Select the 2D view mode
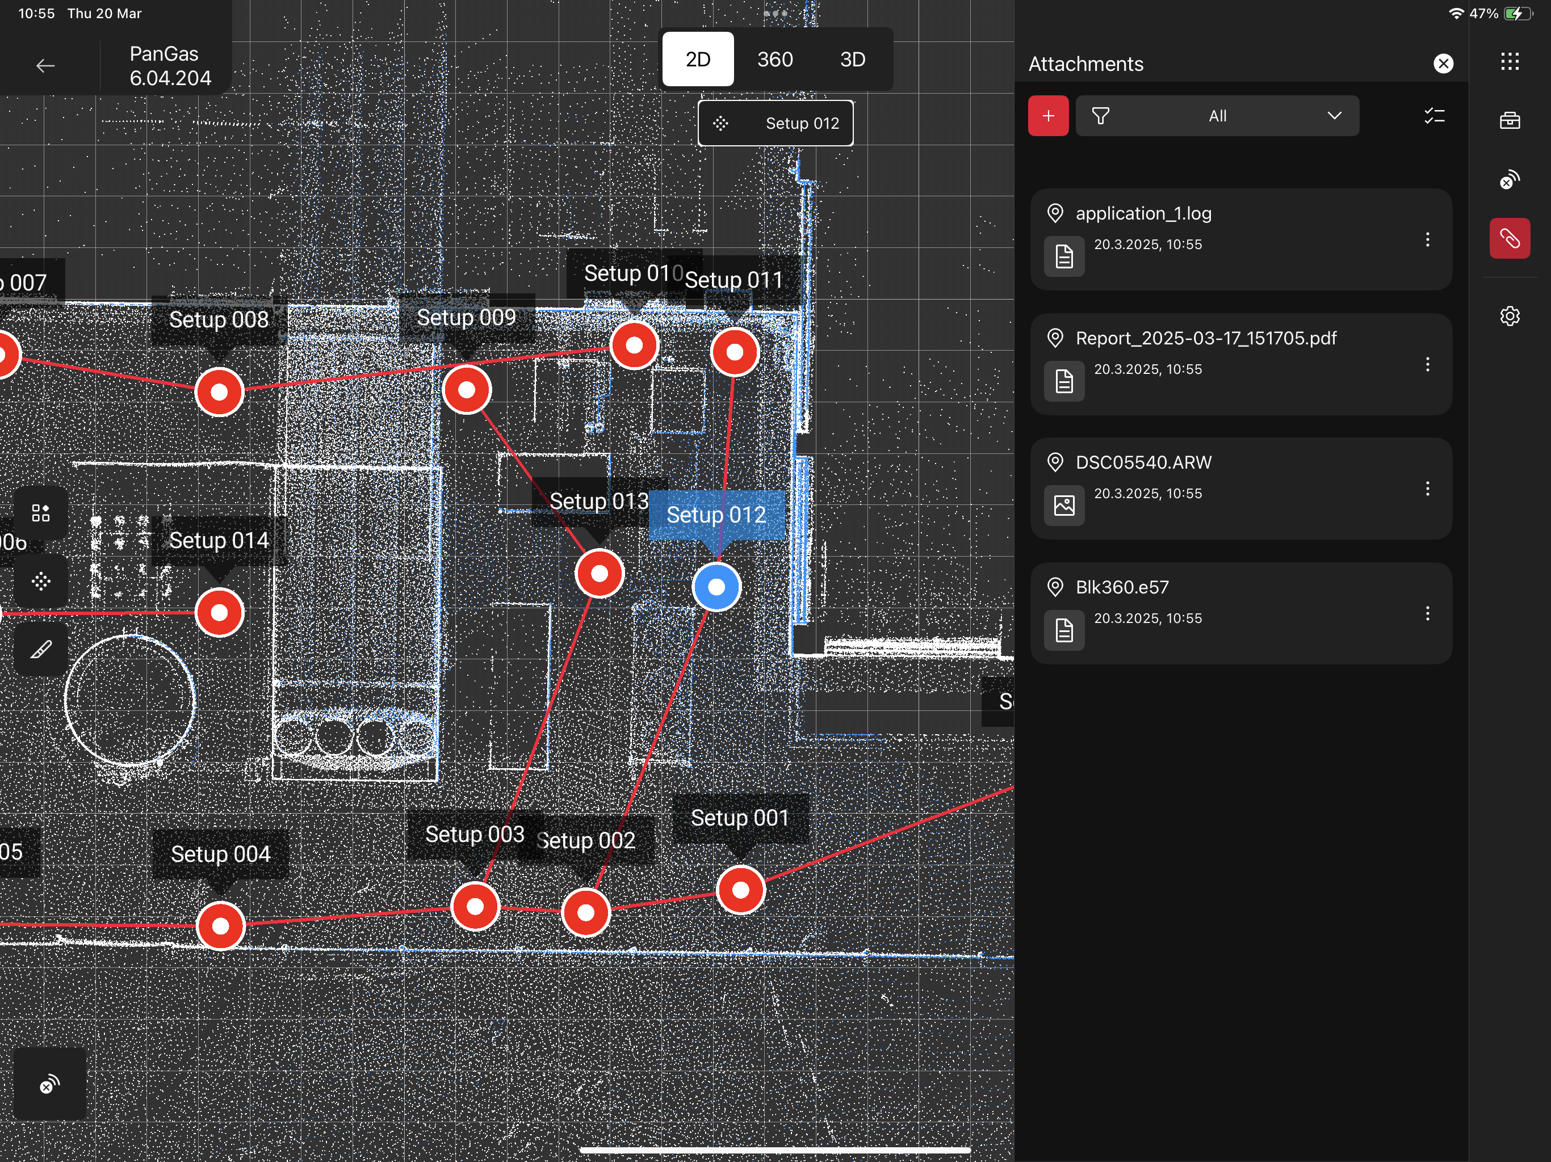This screenshot has height=1162, width=1551. 698,60
